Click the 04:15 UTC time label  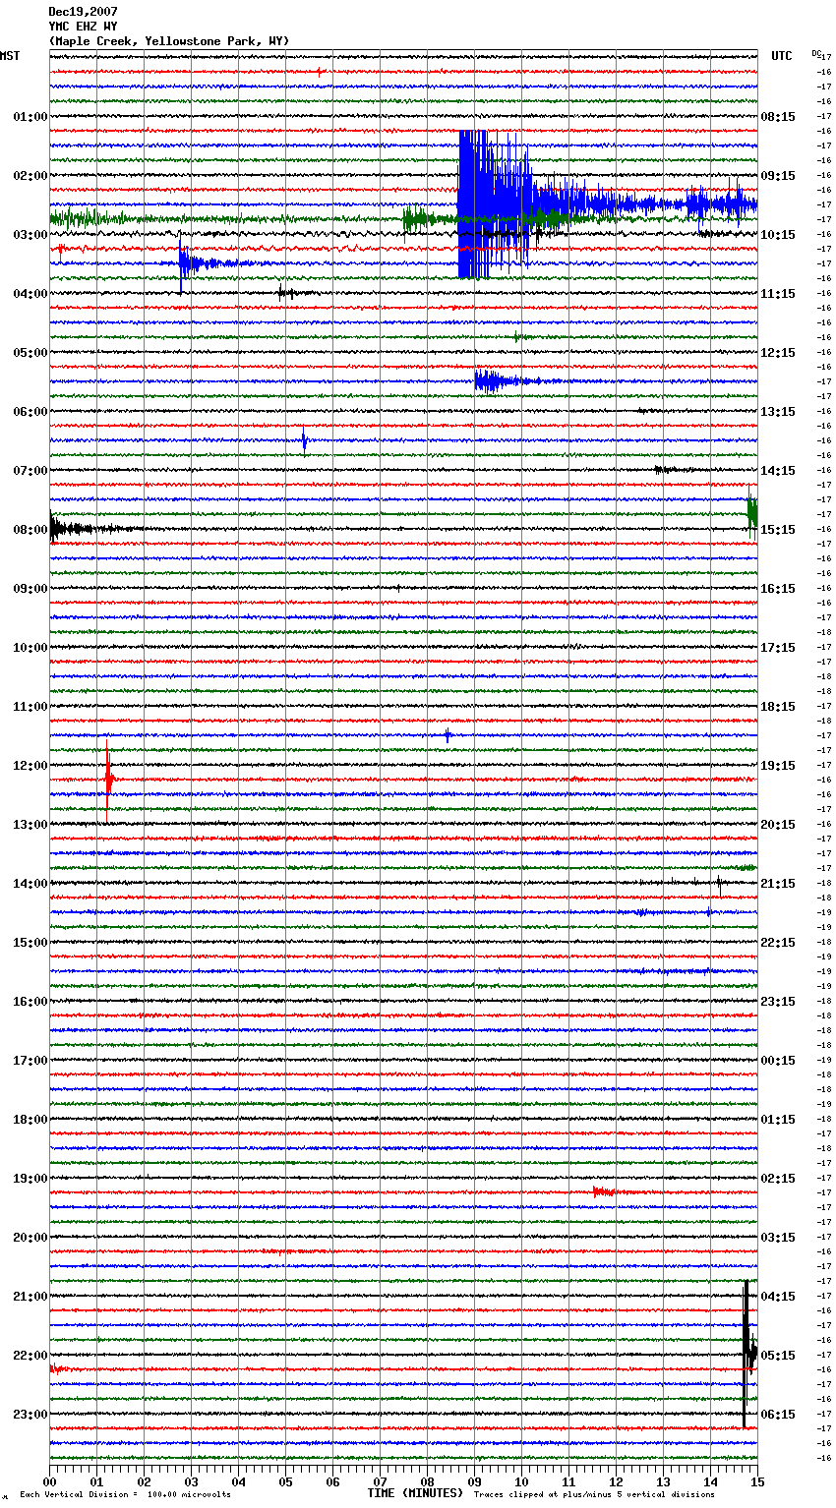click(778, 1297)
